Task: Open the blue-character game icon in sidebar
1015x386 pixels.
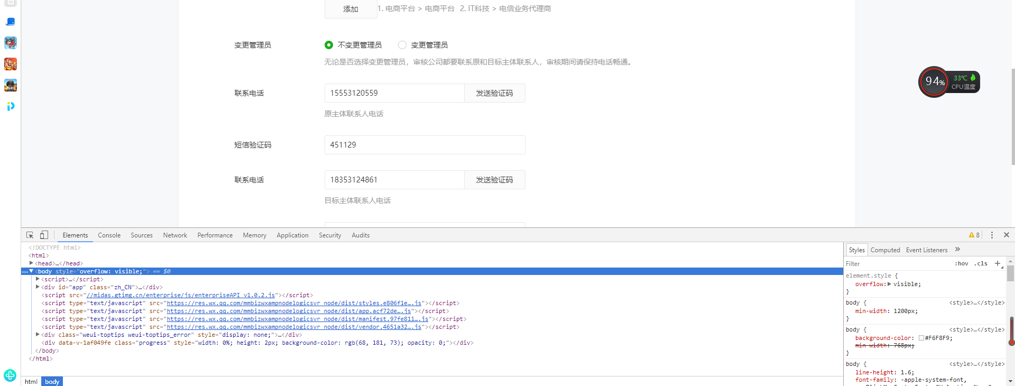Action: [11, 43]
